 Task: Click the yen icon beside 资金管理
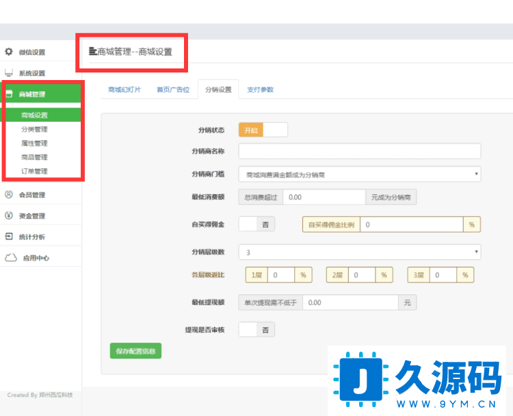[x=9, y=216]
